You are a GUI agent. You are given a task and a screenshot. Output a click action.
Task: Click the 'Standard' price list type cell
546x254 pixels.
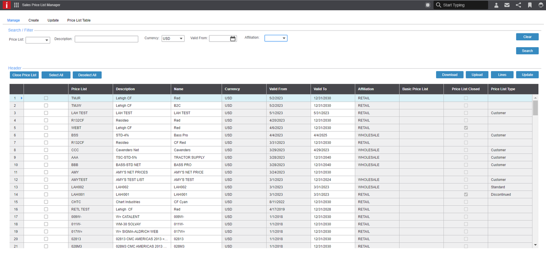510,187
